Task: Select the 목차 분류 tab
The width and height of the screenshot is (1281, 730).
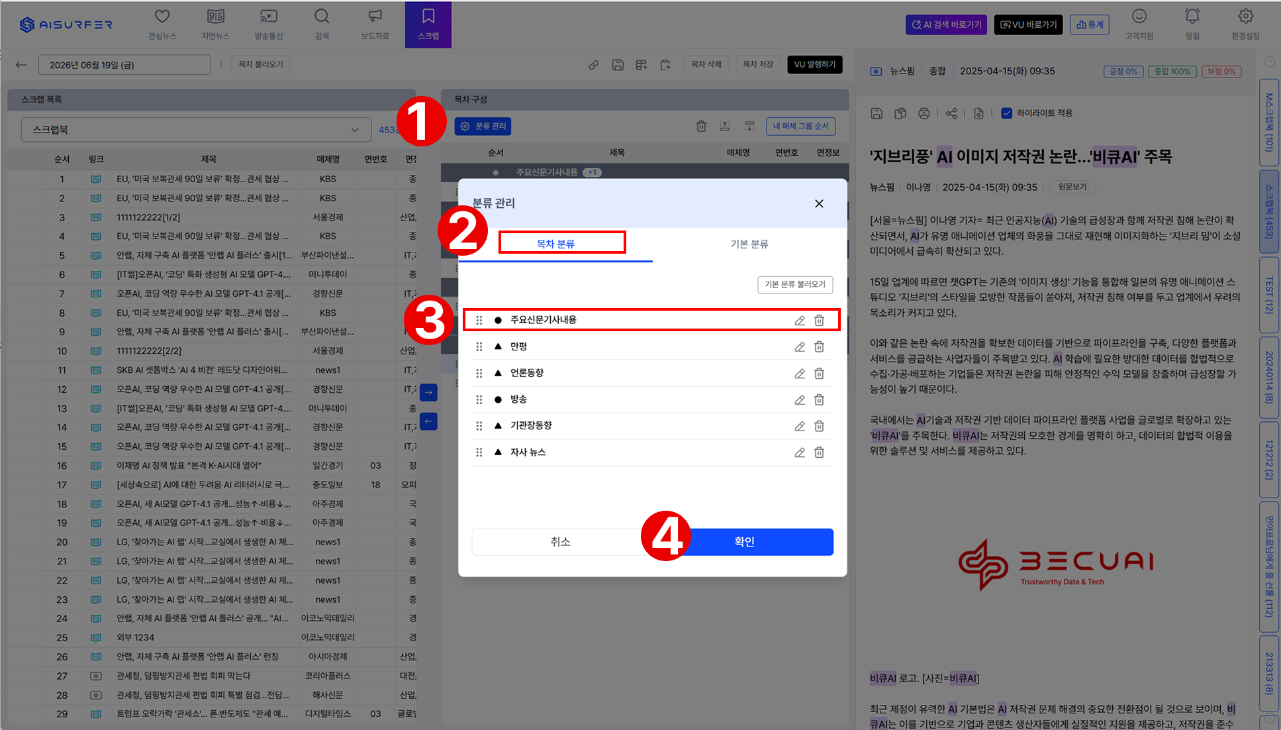Action: click(555, 244)
